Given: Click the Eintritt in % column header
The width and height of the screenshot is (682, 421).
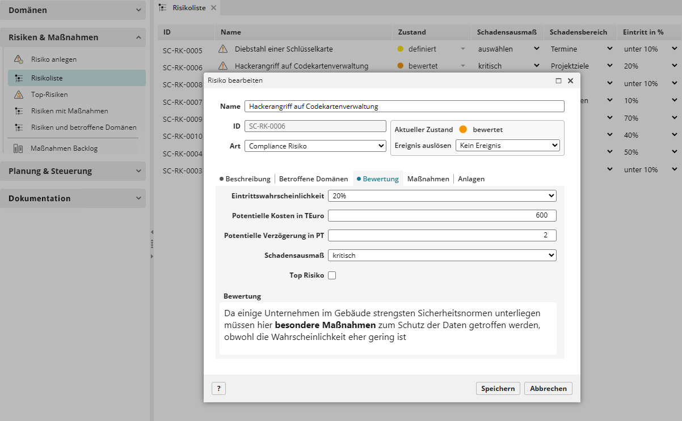Looking at the screenshot, I should (x=650, y=32).
